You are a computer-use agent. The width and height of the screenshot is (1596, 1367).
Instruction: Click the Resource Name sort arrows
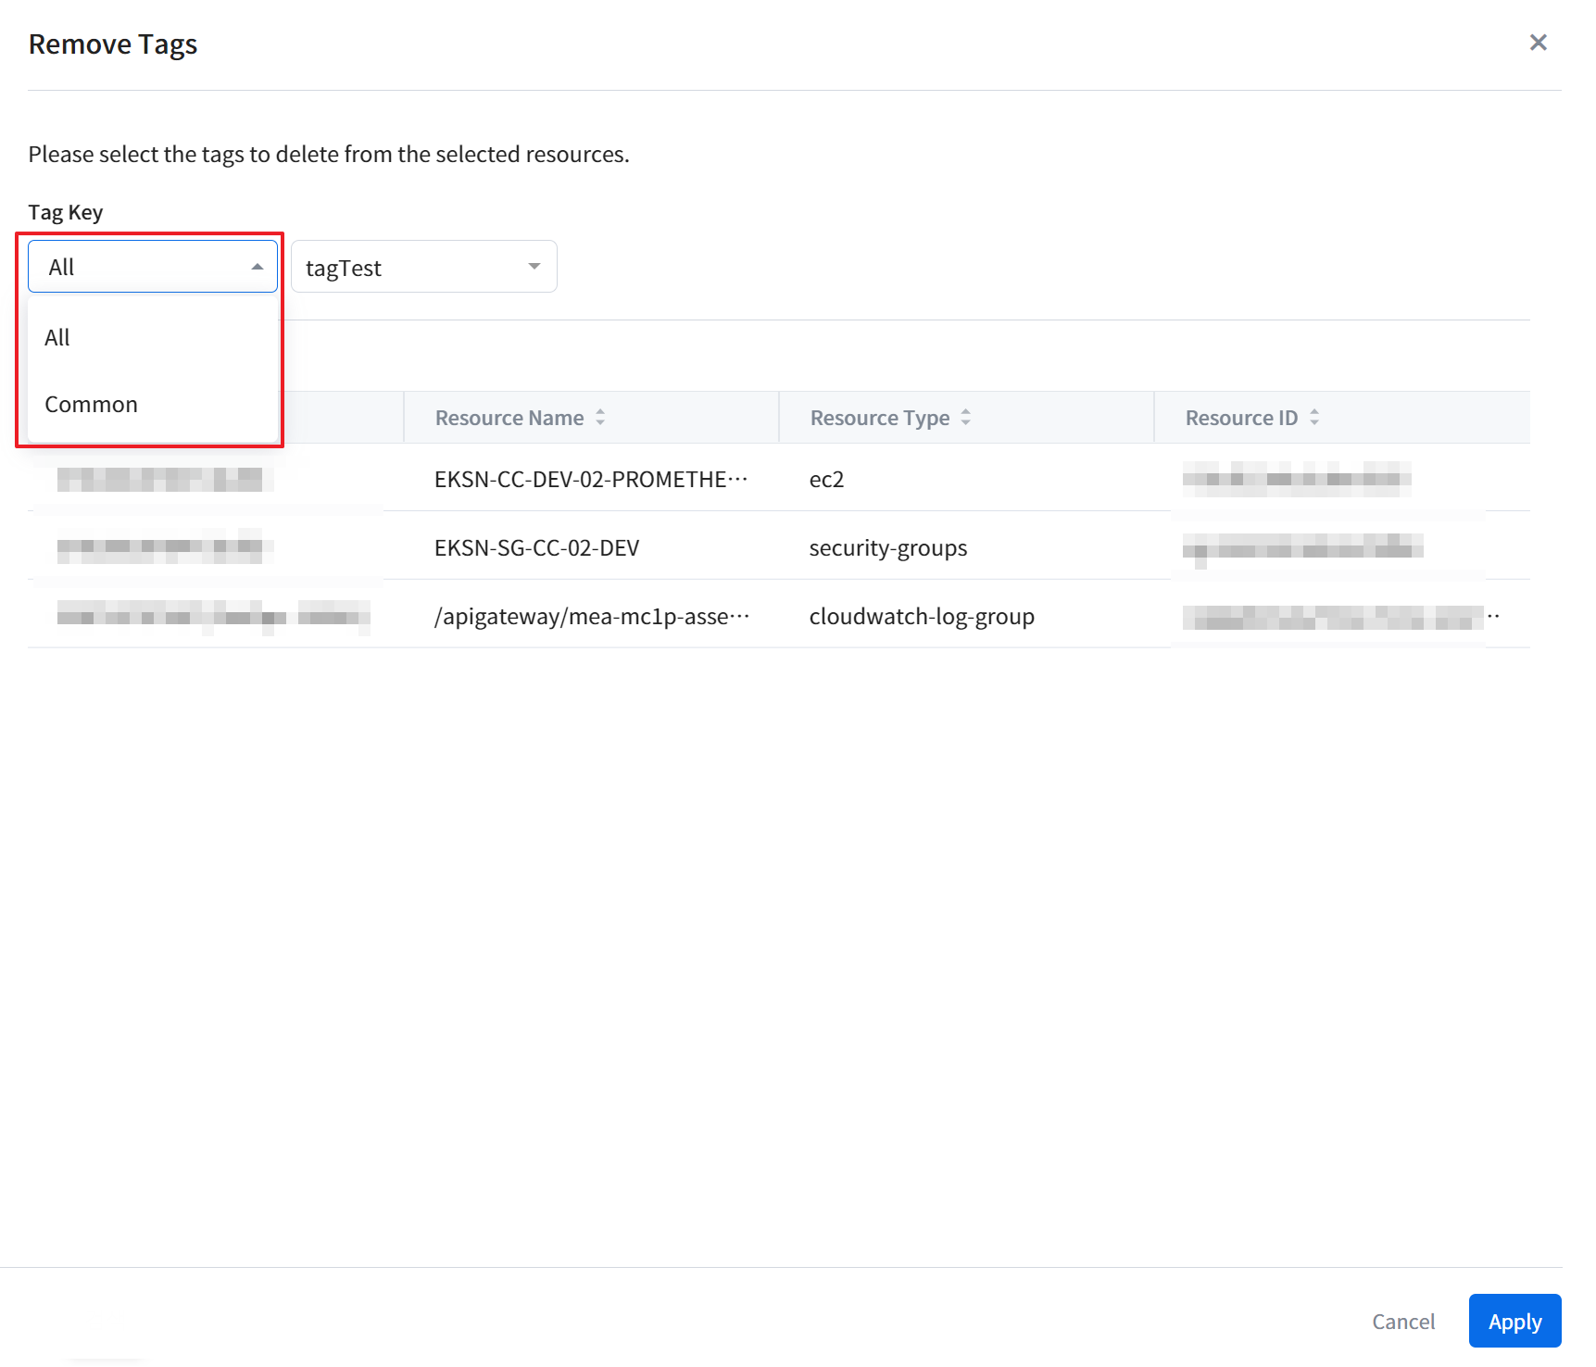point(600,418)
